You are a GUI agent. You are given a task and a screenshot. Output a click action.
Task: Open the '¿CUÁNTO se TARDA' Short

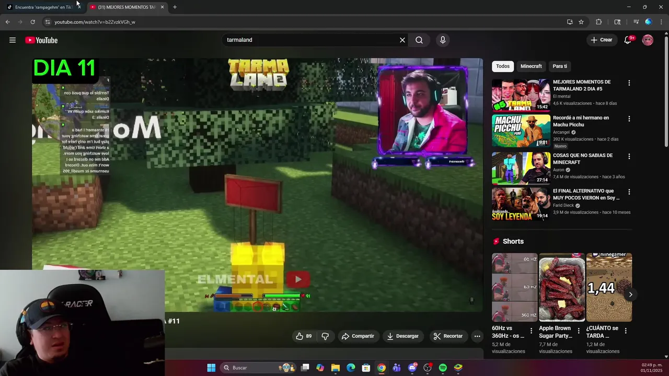click(609, 287)
